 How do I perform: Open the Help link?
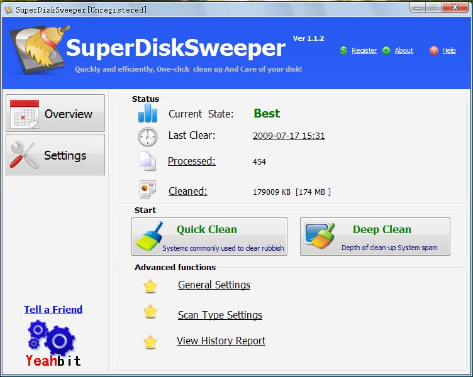tap(449, 50)
